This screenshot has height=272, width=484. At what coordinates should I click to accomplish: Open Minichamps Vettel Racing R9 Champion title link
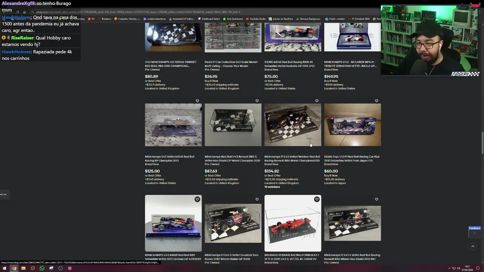pos(169,159)
